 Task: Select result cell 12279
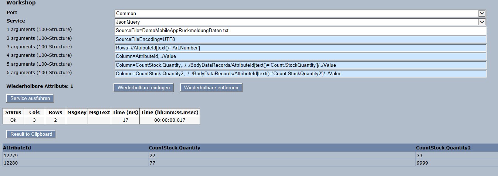coord(75,156)
